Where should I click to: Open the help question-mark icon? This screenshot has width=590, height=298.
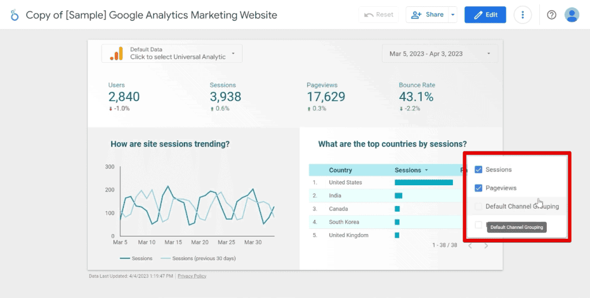coord(551,14)
